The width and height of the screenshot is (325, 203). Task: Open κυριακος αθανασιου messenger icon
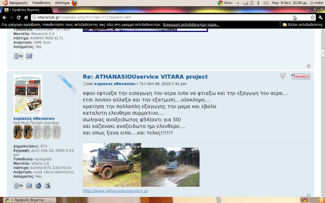point(48,186)
